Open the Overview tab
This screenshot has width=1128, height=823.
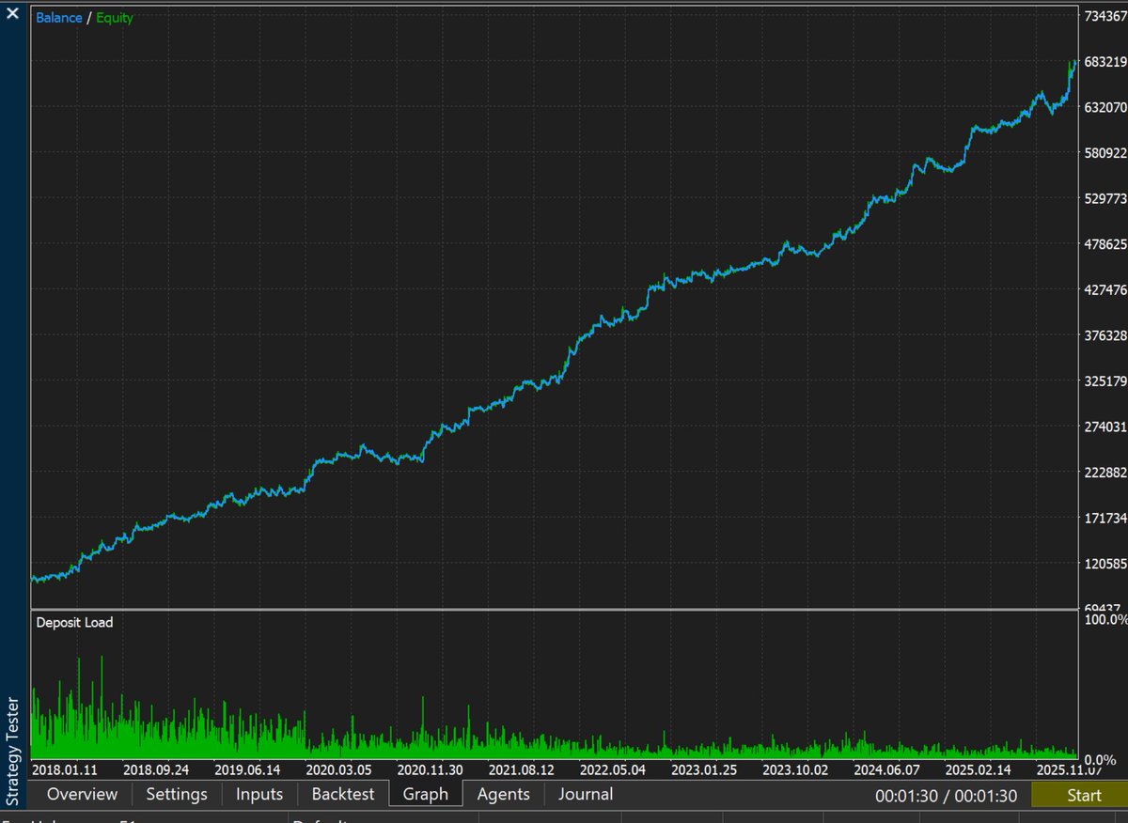(x=83, y=794)
